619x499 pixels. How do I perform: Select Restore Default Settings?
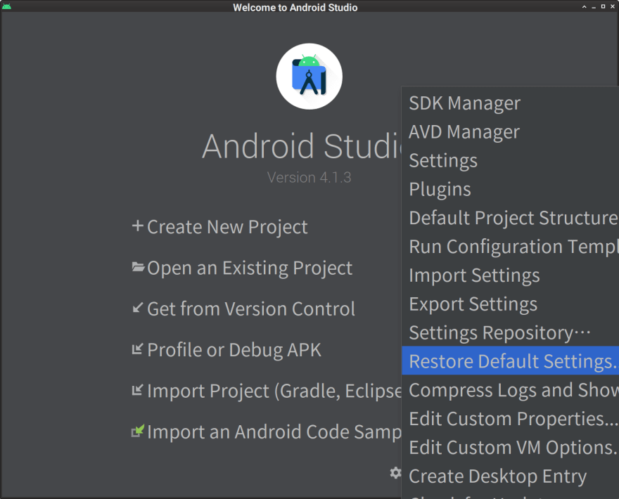tap(511, 361)
